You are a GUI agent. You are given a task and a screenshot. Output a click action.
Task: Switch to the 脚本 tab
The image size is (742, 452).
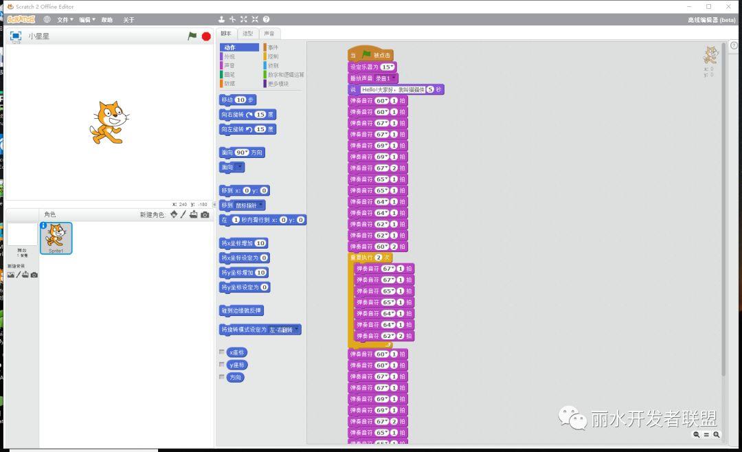pos(226,34)
